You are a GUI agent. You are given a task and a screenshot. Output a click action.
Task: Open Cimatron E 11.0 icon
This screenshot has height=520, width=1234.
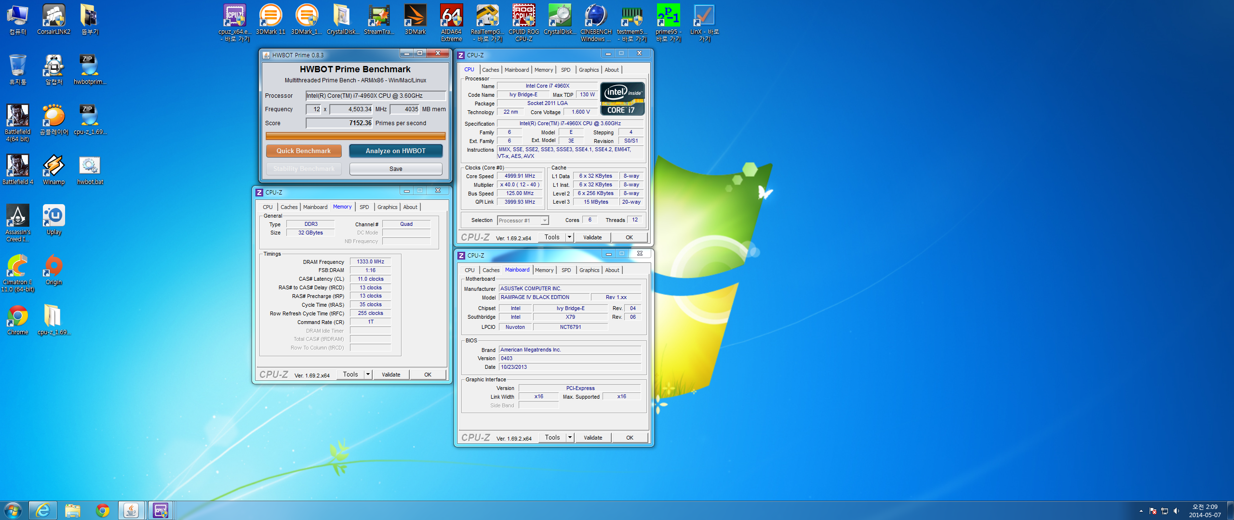click(x=17, y=273)
